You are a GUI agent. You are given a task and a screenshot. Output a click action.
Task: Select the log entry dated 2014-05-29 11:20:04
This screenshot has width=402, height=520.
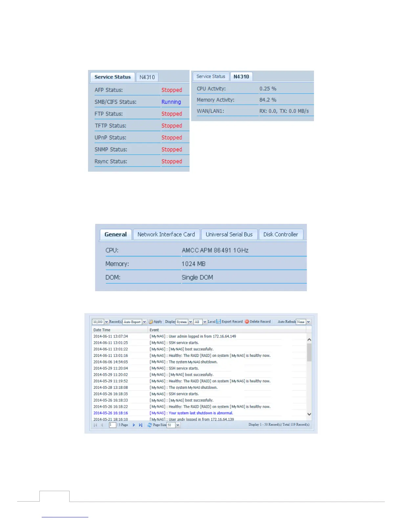(199, 368)
